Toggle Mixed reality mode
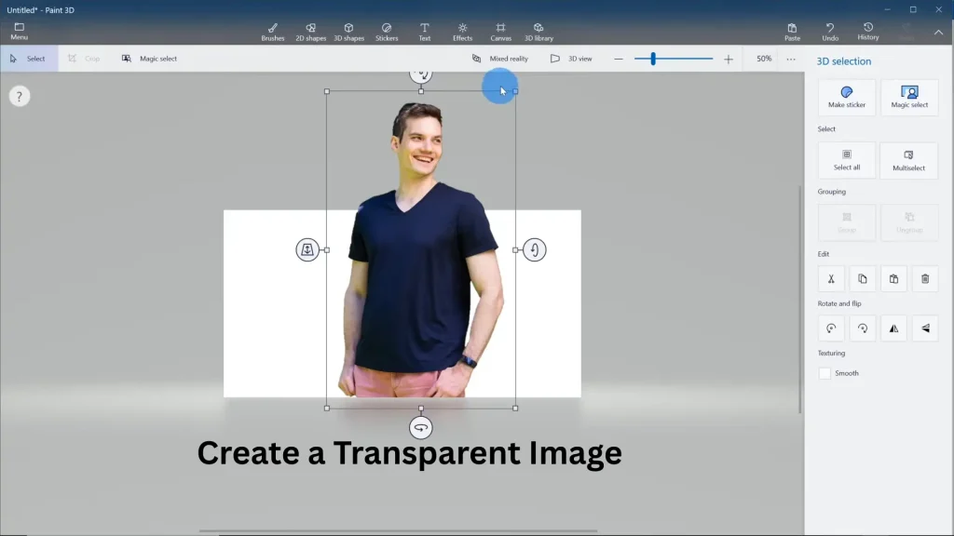Viewport: 954px width, 536px height. [x=499, y=58]
